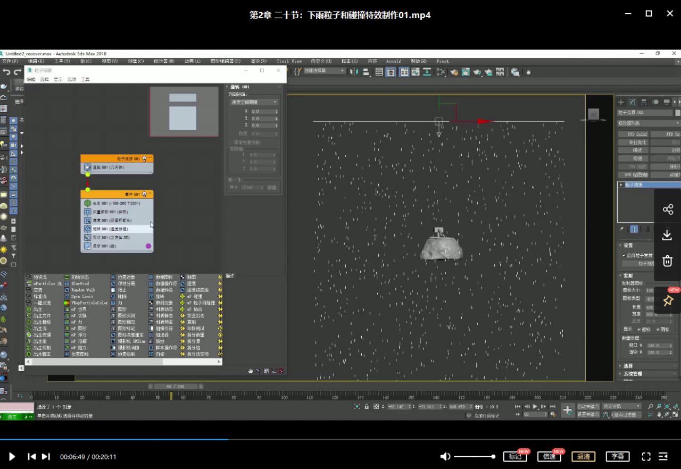
Task: Toggle the Layer Explorer toolbar icon
Action: click(x=391, y=72)
